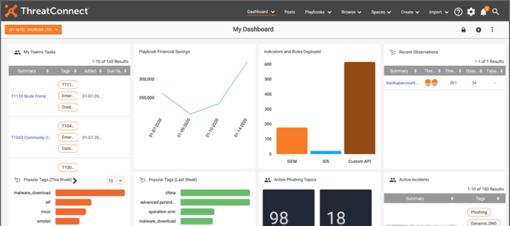Click the dashboard lock icon

464,30
